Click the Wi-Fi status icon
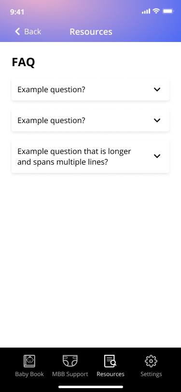 (156, 11)
